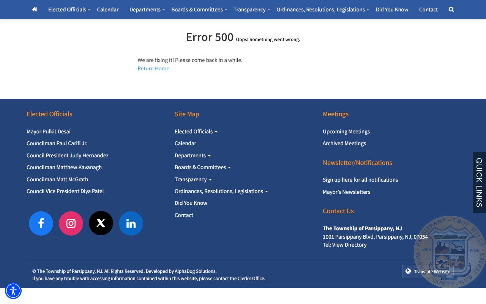This screenshot has height=304, width=486.
Task: Visit the Instagram social icon
Action: coord(71,223)
